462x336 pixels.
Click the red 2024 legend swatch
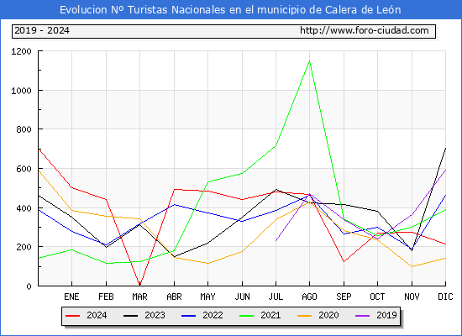tap(72, 316)
